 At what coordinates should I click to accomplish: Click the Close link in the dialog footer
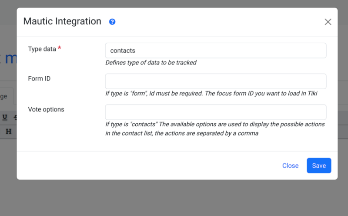coord(290,165)
